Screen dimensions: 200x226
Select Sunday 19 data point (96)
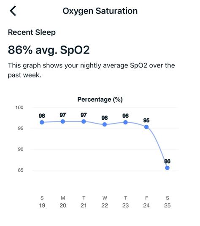click(x=42, y=122)
